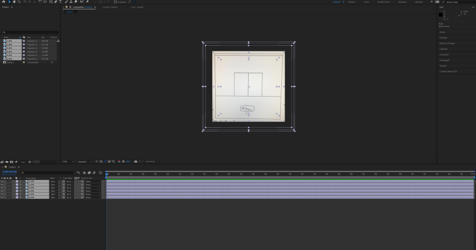The height and width of the screenshot is (250, 476).
Task: Open the (Quarter) resolution dropdown
Action: [x=85, y=161]
